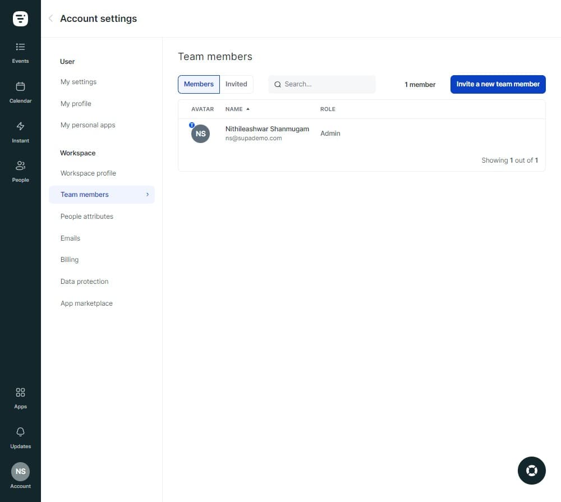Open the Events section in the sidebar

point(20,53)
